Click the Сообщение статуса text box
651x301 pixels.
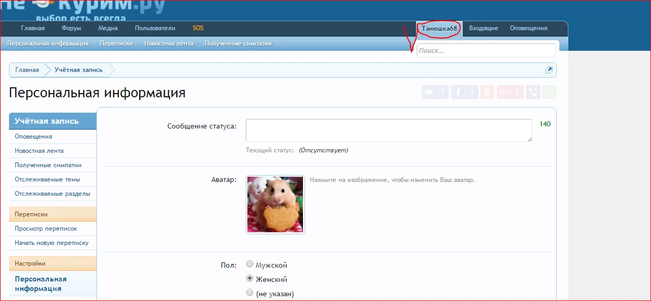(x=389, y=130)
